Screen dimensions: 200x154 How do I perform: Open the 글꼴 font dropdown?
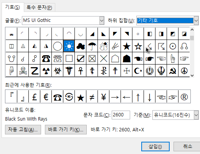102,20
